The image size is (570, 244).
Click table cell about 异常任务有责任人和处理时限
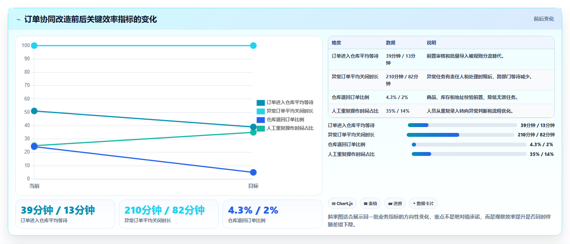point(489,80)
